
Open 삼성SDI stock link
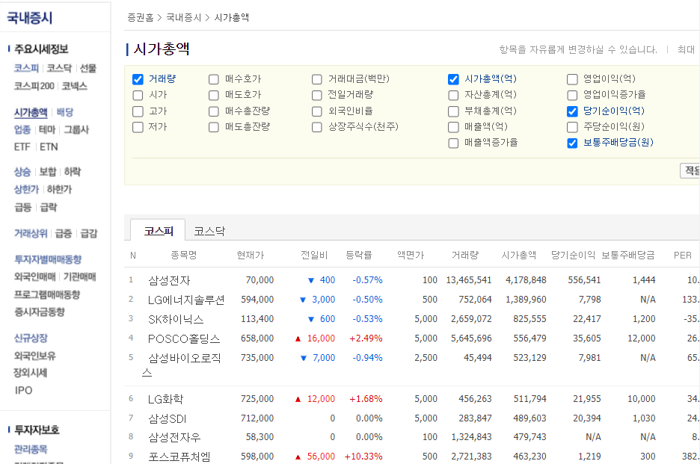pyautogui.click(x=167, y=418)
